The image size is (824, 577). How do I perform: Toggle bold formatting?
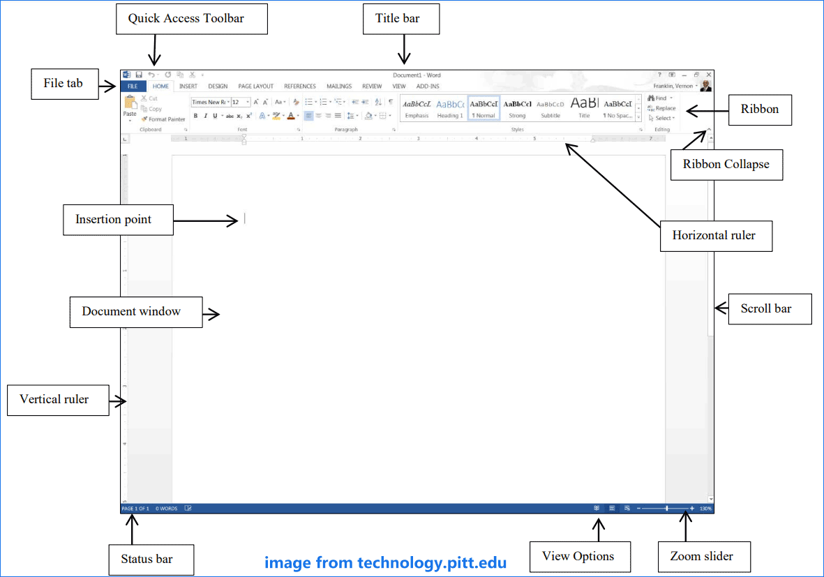pyautogui.click(x=195, y=114)
